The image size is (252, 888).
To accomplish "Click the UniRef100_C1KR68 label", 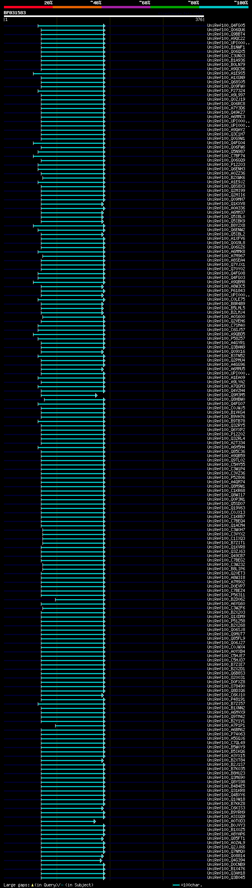I will pos(226,490).
